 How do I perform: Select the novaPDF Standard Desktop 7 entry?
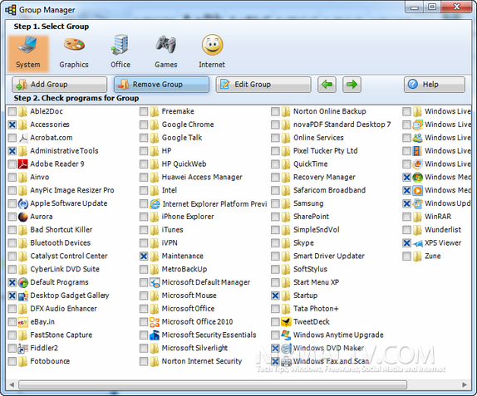[x=342, y=125]
